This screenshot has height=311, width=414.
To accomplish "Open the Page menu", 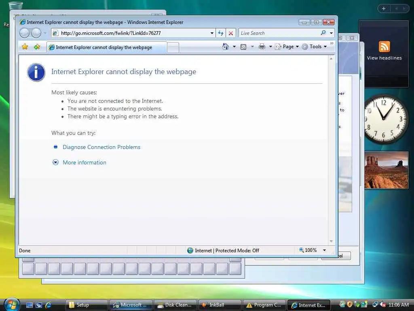I will tap(287, 47).
